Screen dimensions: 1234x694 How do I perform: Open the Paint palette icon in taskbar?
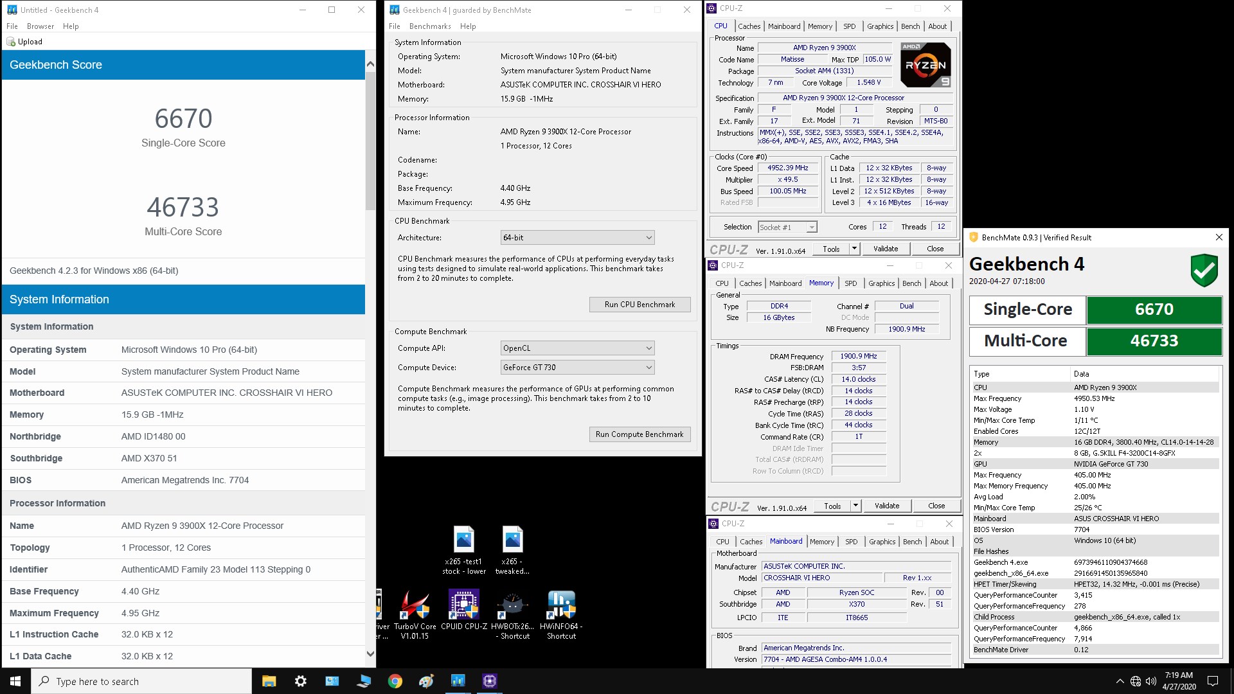click(x=427, y=681)
